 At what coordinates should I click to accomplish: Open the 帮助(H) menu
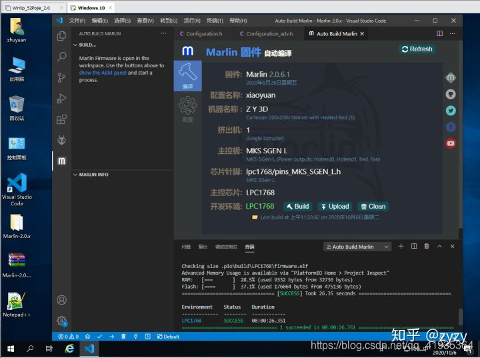click(238, 21)
